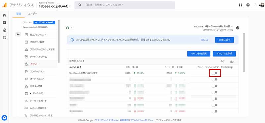Screen dimensions: 265x123
Task: Click the 142.3% change value
Action: click(181, 73)
